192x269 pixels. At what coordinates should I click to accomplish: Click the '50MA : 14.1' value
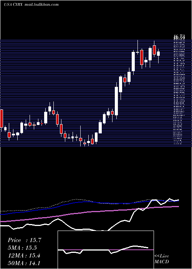(24, 263)
